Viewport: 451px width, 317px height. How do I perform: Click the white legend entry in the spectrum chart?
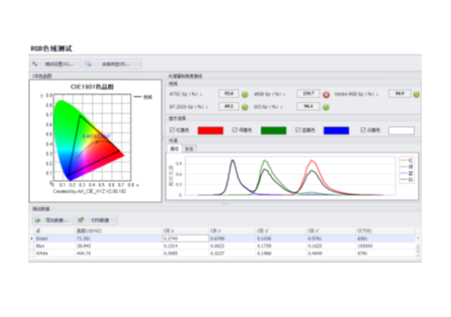(x=407, y=179)
